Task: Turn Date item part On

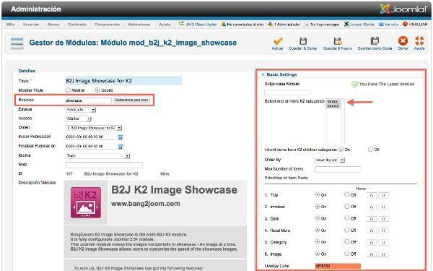Action: (318, 218)
